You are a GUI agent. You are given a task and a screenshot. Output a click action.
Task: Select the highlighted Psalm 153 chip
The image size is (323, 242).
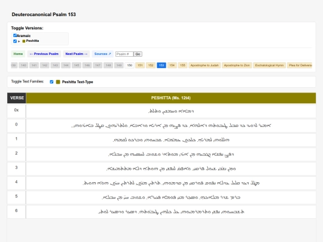tap(161, 65)
